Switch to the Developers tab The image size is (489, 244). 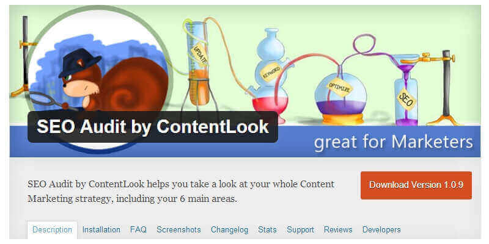tap(381, 230)
